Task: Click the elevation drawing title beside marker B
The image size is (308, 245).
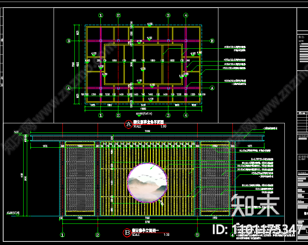Action: coord(146,231)
